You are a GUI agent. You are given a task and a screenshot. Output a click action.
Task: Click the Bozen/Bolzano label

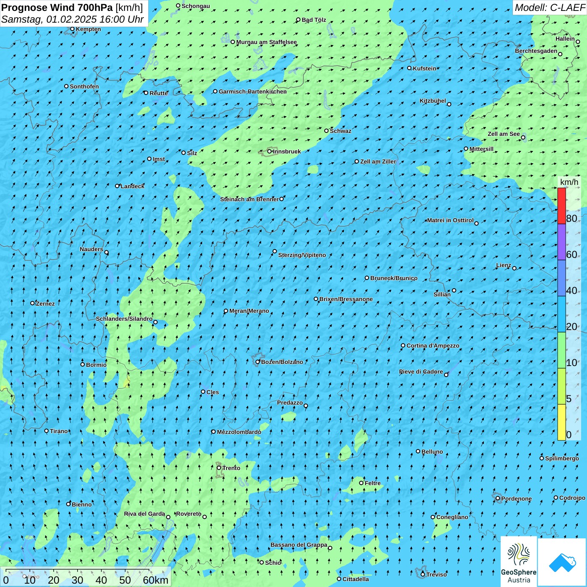(x=282, y=362)
